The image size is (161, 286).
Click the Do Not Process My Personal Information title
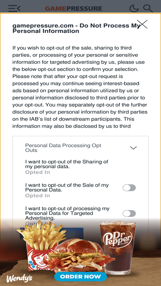pos(76,28)
